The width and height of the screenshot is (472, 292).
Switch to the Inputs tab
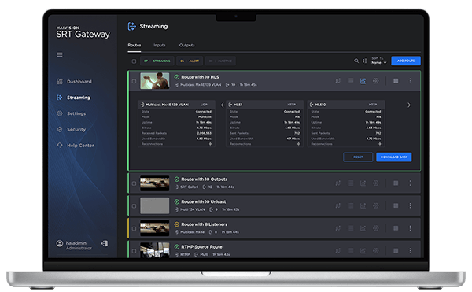pyautogui.click(x=160, y=45)
